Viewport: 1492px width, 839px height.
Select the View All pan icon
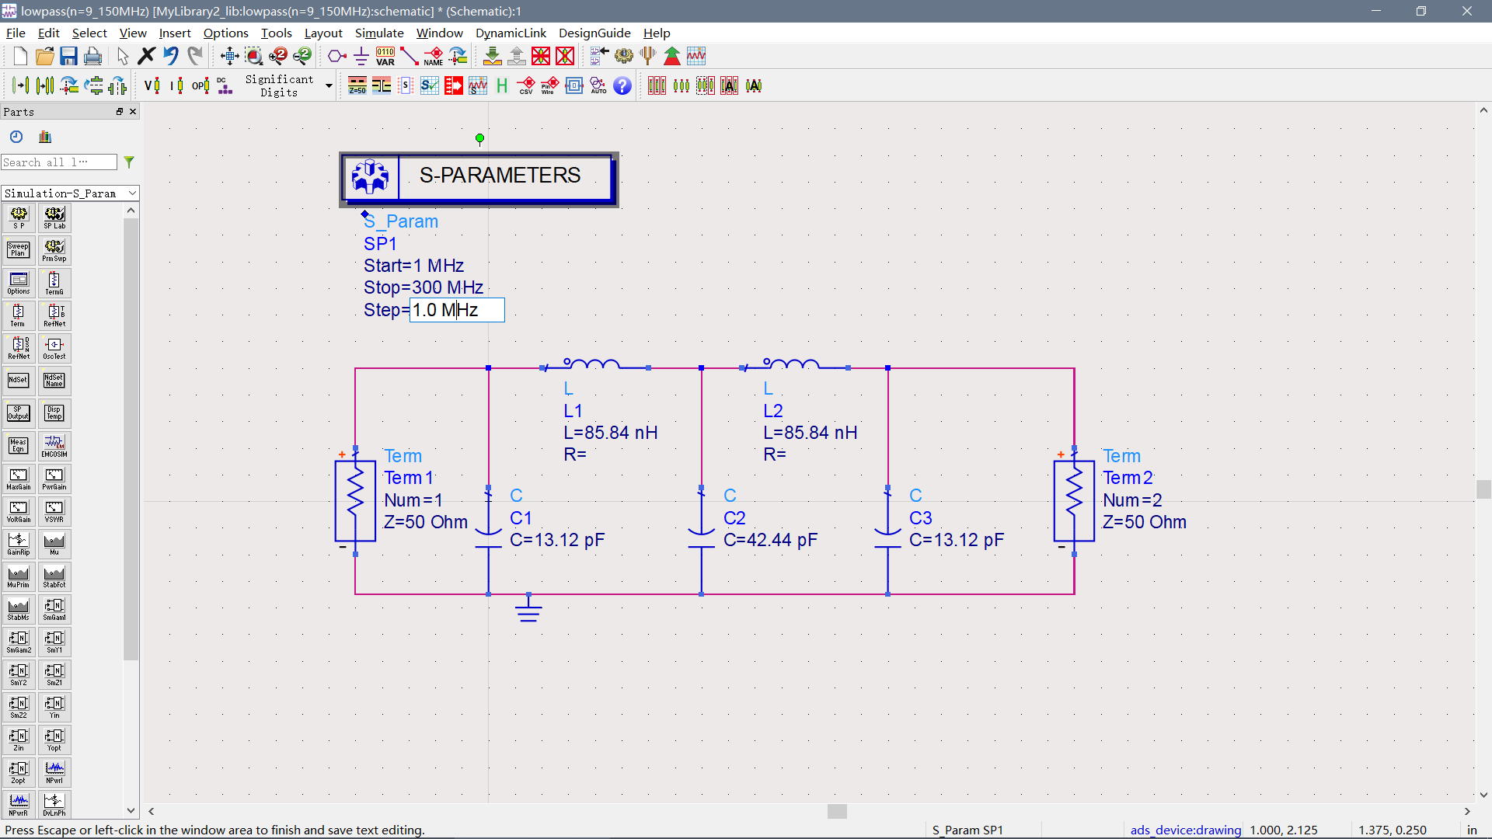229,56
